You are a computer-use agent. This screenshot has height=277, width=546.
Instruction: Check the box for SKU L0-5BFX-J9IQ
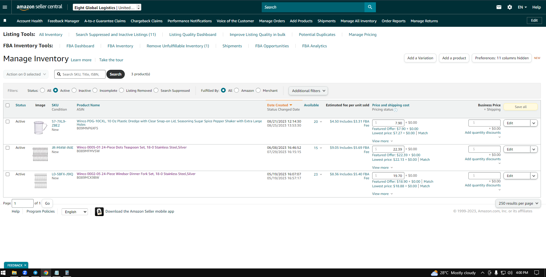pyautogui.click(x=8, y=174)
